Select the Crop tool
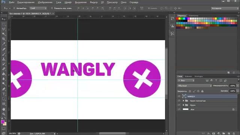This screenshot has width=240, height=135. (x=4, y=39)
